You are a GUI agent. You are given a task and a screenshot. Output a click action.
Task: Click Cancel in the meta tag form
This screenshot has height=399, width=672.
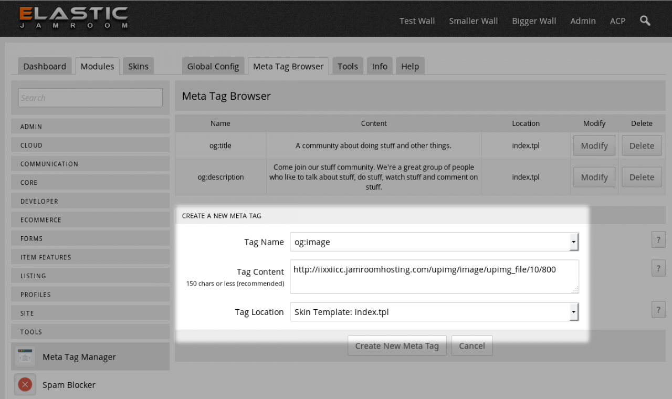pyautogui.click(x=471, y=345)
